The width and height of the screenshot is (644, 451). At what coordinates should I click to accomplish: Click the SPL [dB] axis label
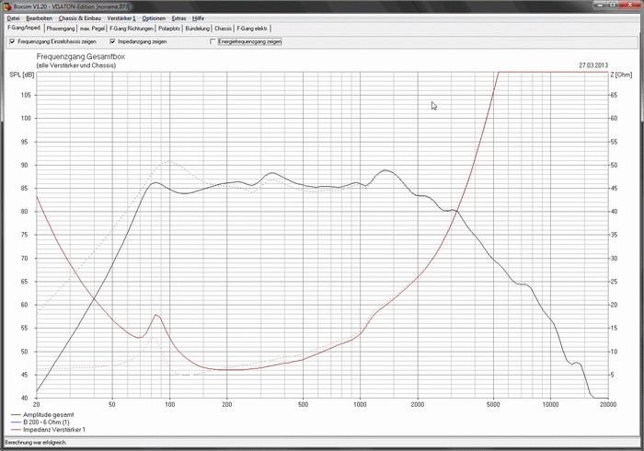click(22, 75)
